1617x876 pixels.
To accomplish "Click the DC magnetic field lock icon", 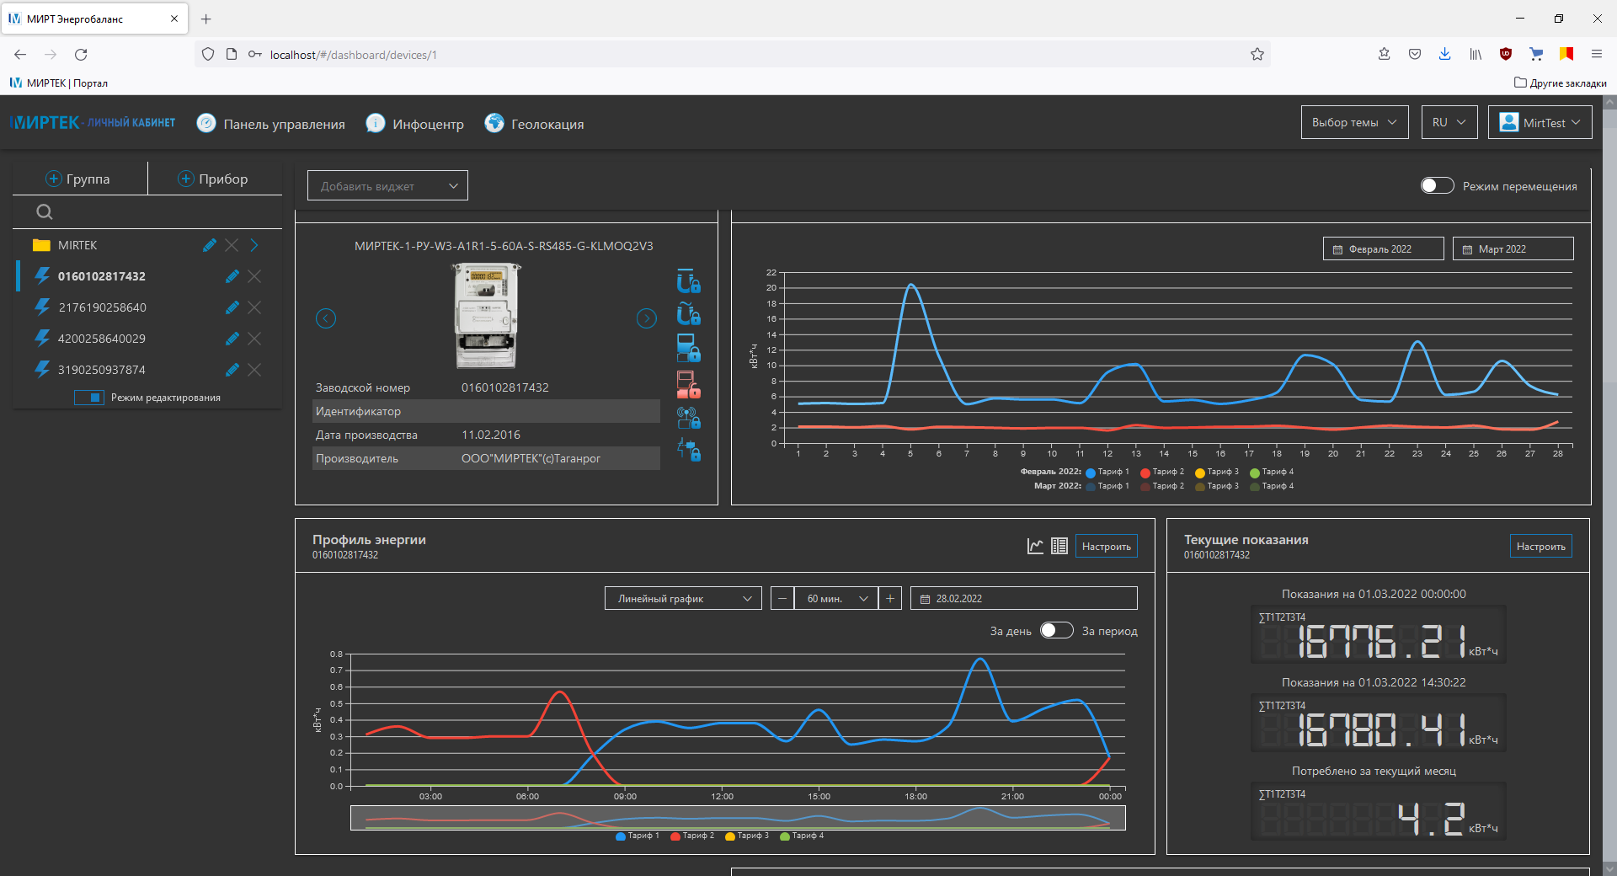I will pyautogui.click(x=688, y=280).
